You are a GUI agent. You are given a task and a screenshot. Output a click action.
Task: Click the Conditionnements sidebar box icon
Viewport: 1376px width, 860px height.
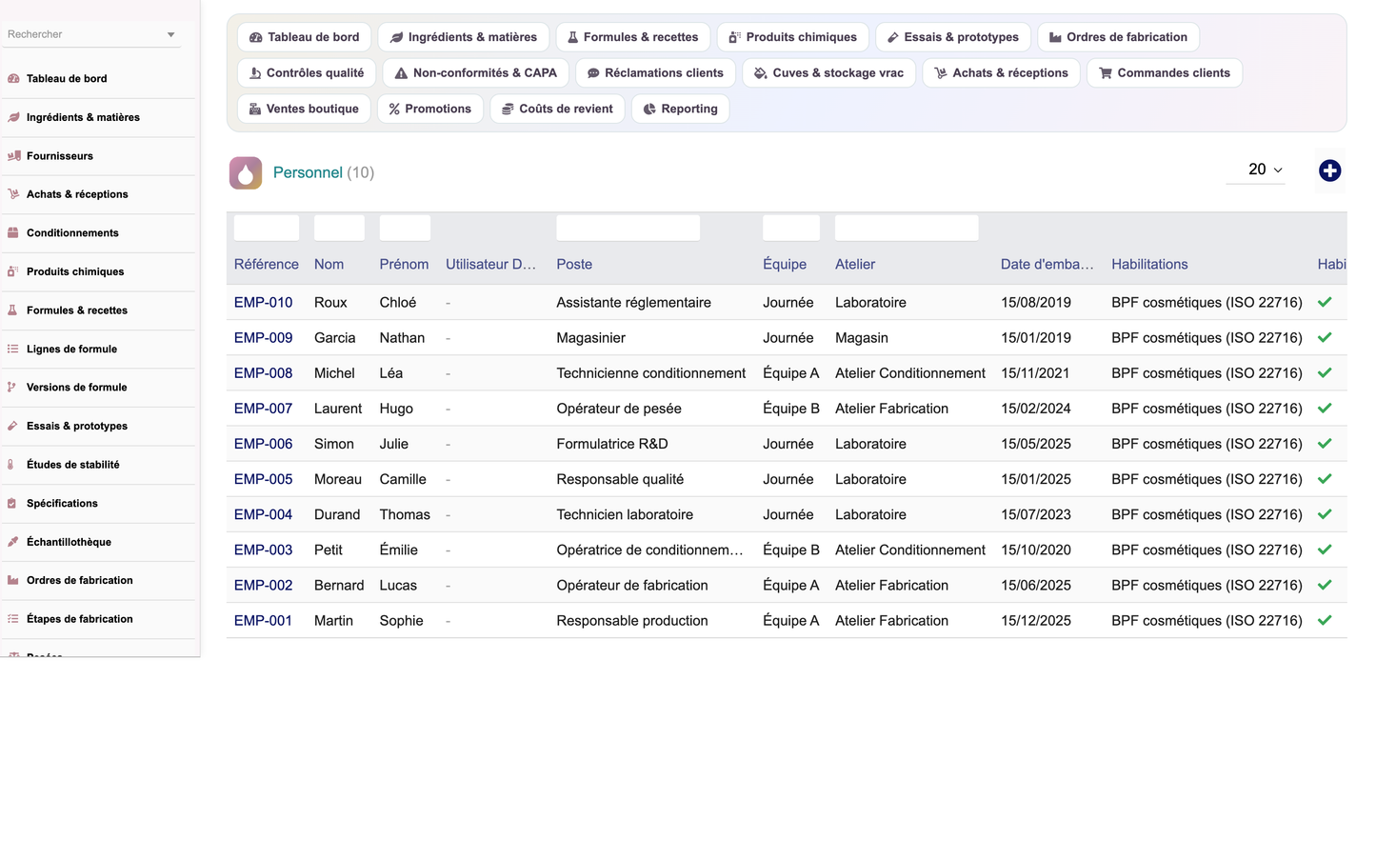(13, 233)
